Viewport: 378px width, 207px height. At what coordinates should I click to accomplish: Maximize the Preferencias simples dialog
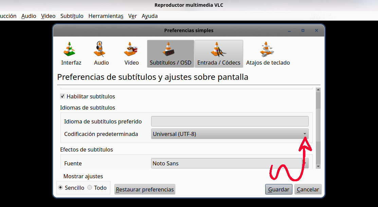pos(303,30)
